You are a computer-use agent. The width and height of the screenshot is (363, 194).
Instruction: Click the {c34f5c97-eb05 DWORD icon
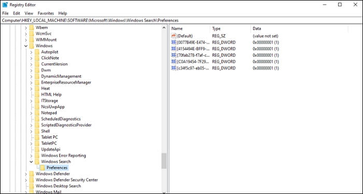click(x=173, y=68)
